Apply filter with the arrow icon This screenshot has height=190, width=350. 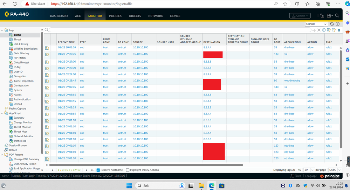314,30
